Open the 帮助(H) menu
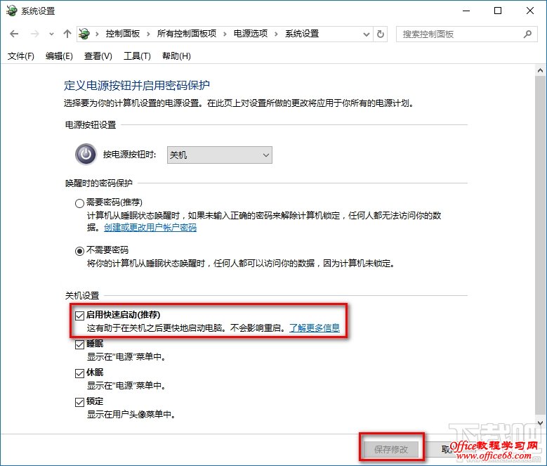The height and width of the screenshot is (466, 547). tap(176, 56)
